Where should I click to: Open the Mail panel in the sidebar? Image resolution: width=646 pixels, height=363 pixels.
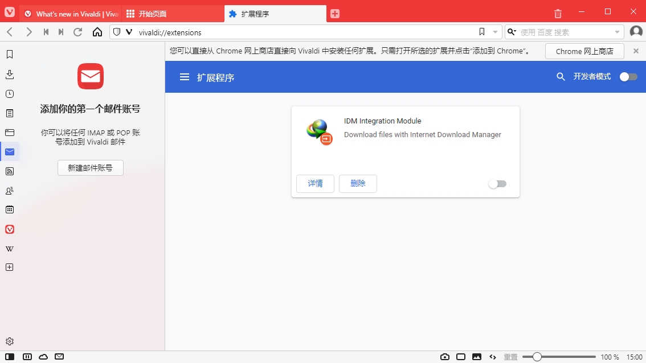tap(9, 151)
